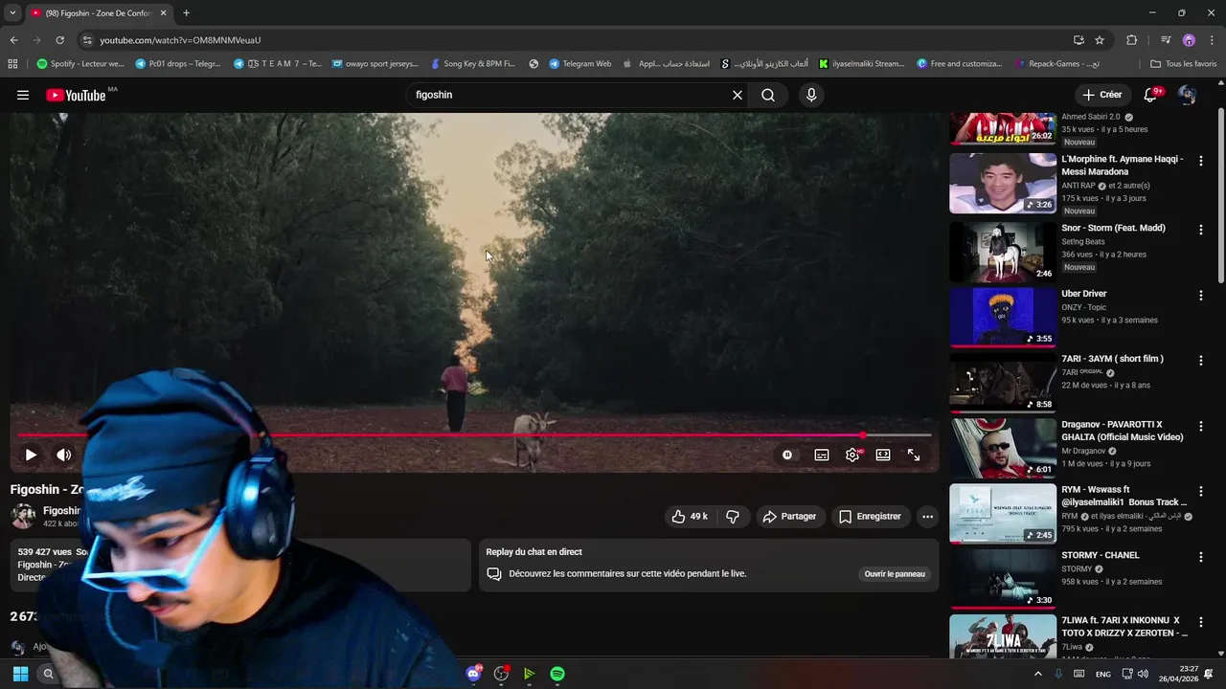Toggle subtitles in the player
This screenshot has height=689, width=1226.
[x=822, y=456]
